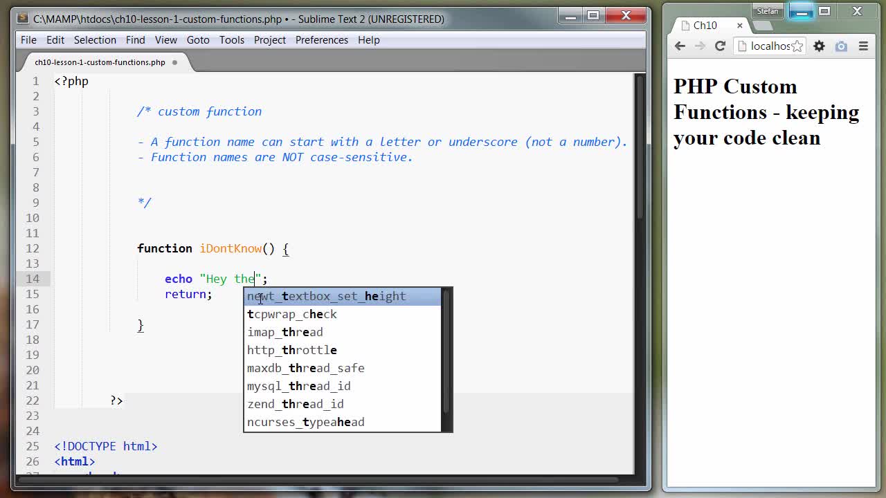Click the <html> tag on line 26
The image size is (886, 498).
(75, 461)
